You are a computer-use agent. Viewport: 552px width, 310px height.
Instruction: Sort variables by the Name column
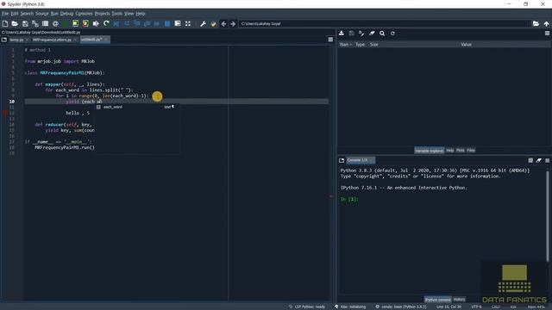click(345, 45)
